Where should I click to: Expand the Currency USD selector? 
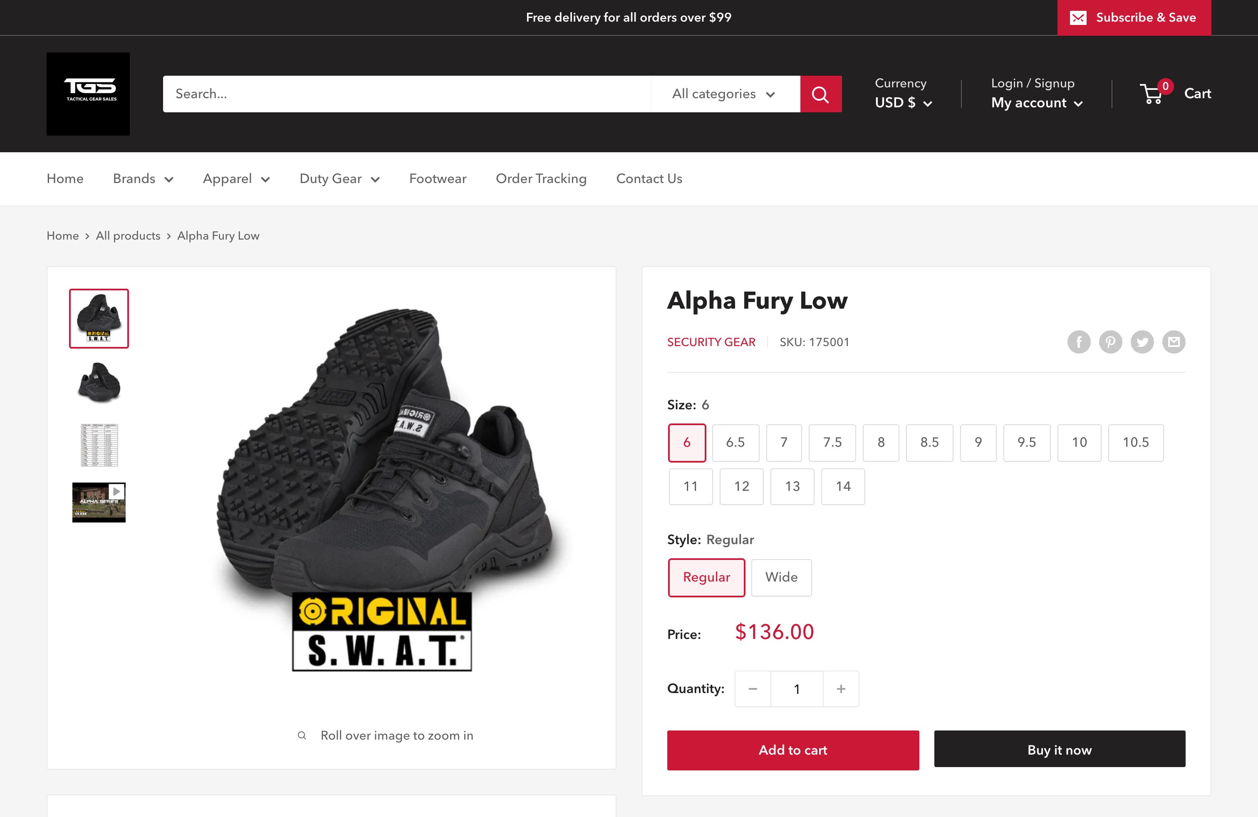pyautogui.click(x=903, y=102)
